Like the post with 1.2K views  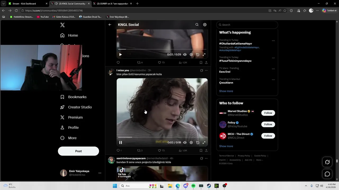[x=161, y=63]
